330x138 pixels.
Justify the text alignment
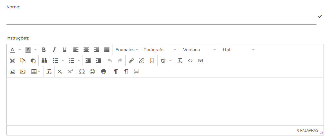tap(107, 50)
